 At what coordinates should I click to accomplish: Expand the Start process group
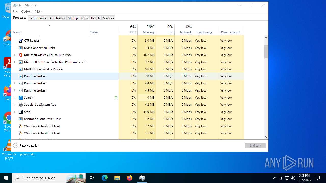pos(15,112)
